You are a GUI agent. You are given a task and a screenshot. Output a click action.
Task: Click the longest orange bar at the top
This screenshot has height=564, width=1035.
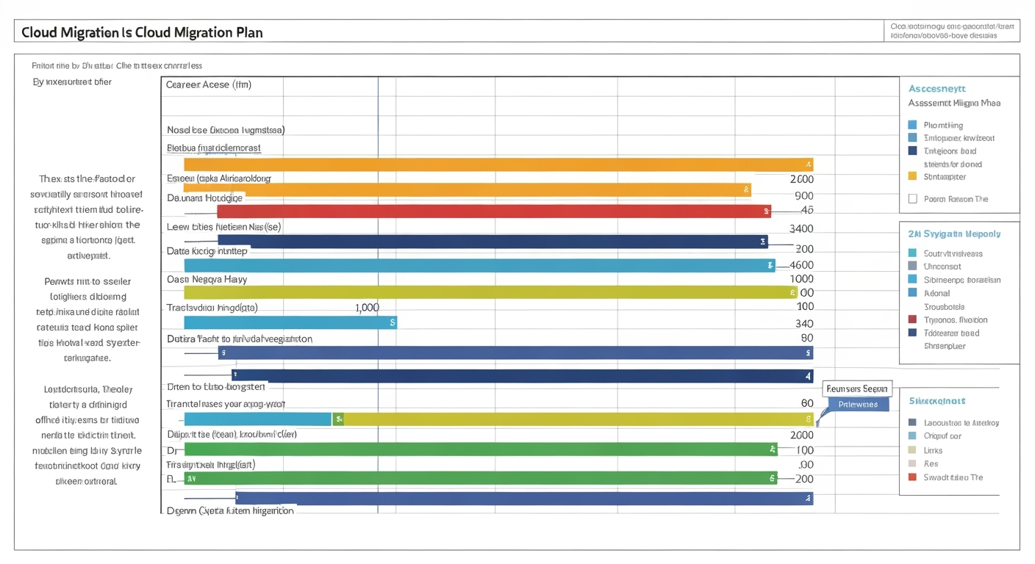[498, 164]
